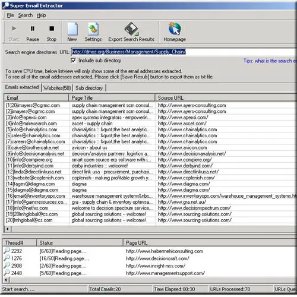Click page URL http://www.decisioncraft.com/
The width and height of the screenshot is (297, 297).
(x=157, y=258)
